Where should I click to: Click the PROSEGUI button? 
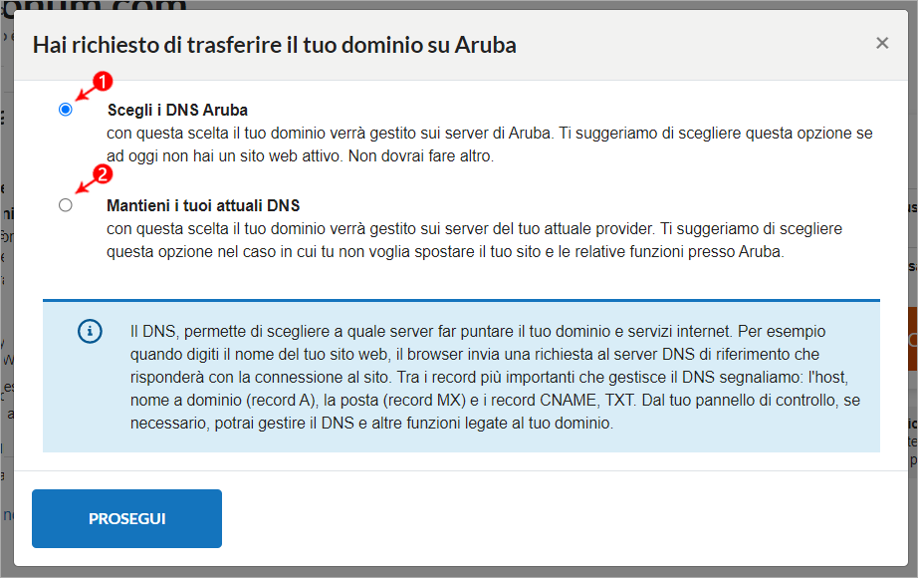pos(127,519)
